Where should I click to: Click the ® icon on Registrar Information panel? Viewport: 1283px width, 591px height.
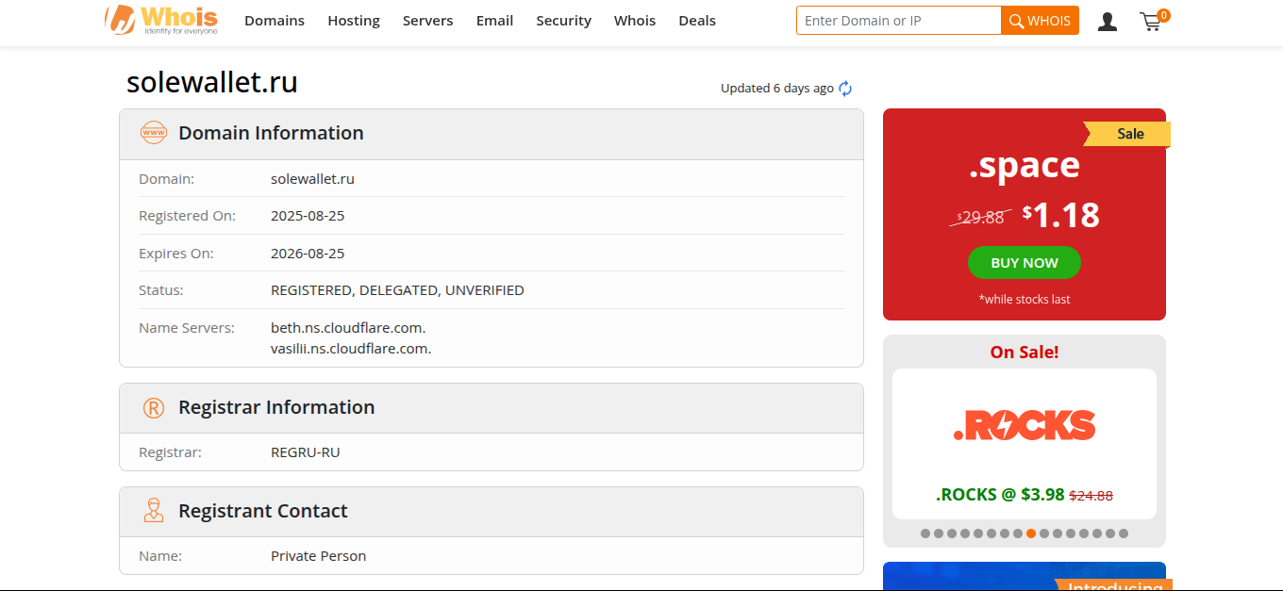pyautogui.click(x=153, y=407)
